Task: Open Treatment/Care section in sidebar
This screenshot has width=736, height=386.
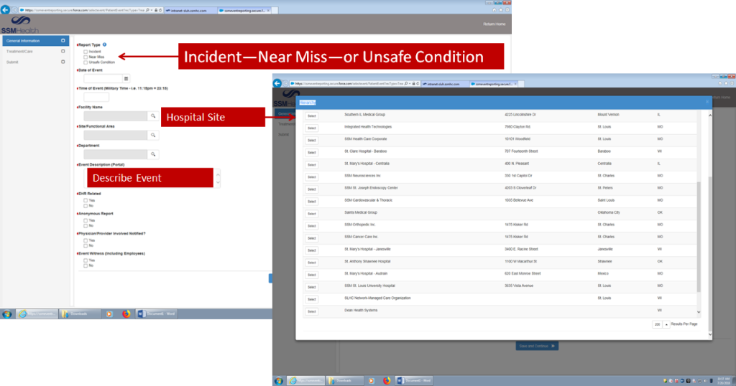Action: click(x=36, y=51)
